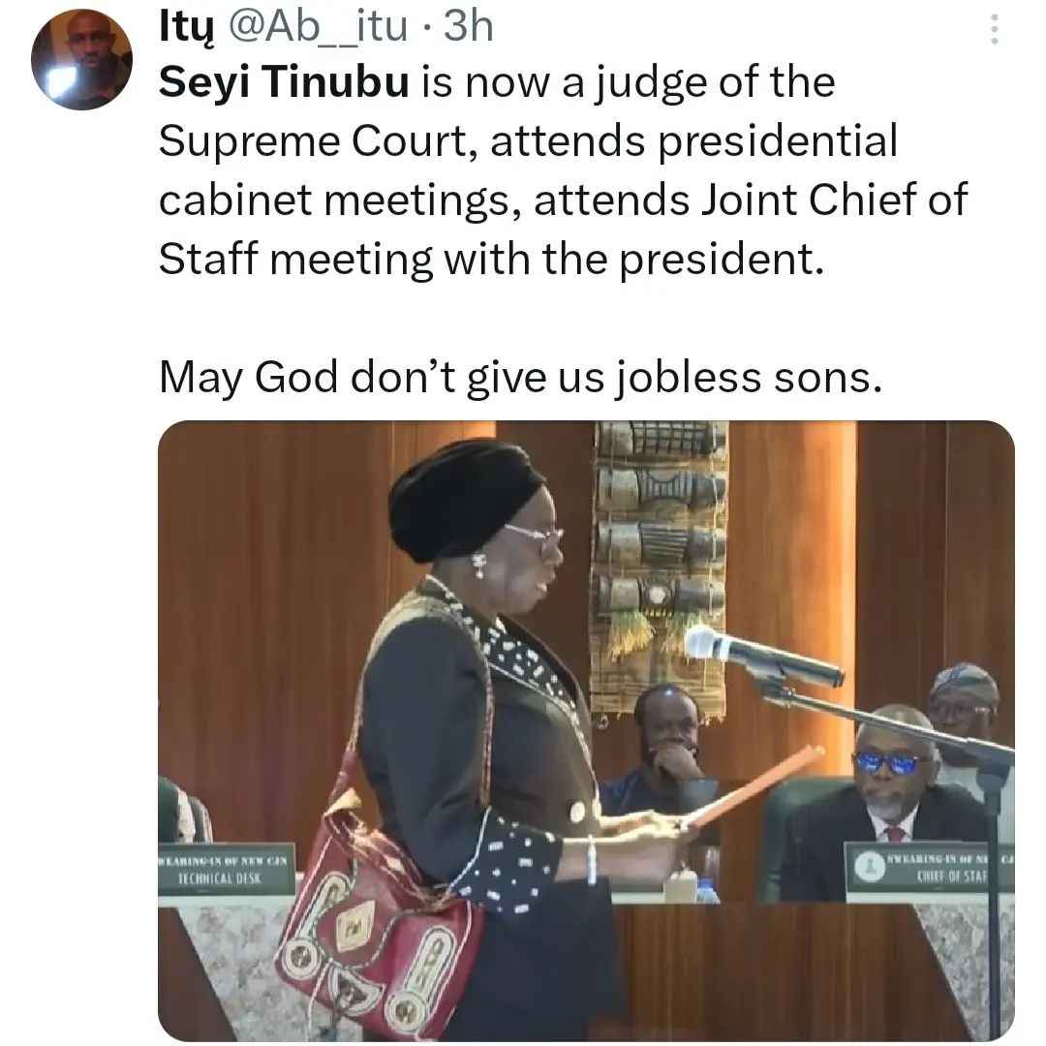Click the orange folder being held
Image resolution: width=1046 pixels, height=1046 pixels.
[x=753, y=787]
